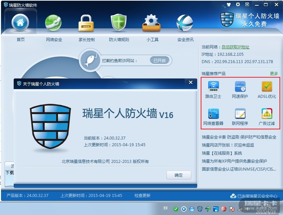Open 瑞星安全卡套 防盗刷 news link
Image resolution: width=283 pixels, height=215 pixels.
coord(239,137)
